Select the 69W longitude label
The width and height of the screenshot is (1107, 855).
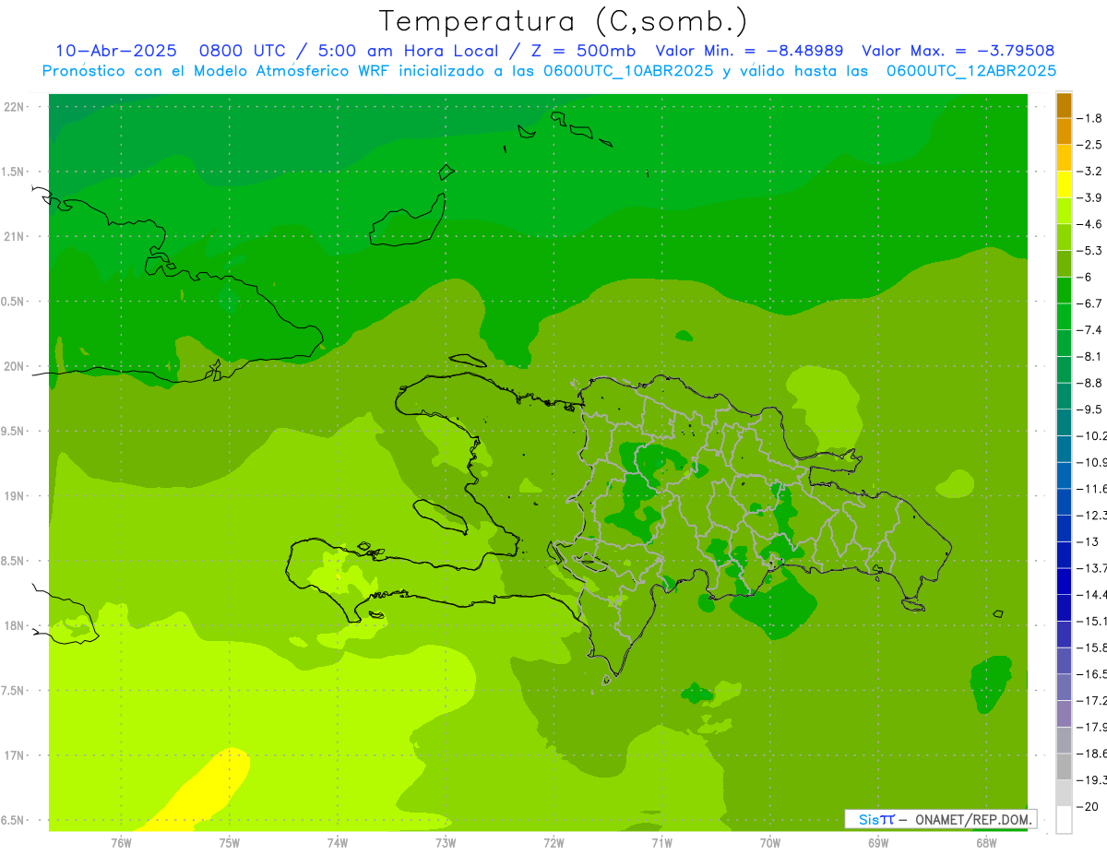click(x=878, y=842)
